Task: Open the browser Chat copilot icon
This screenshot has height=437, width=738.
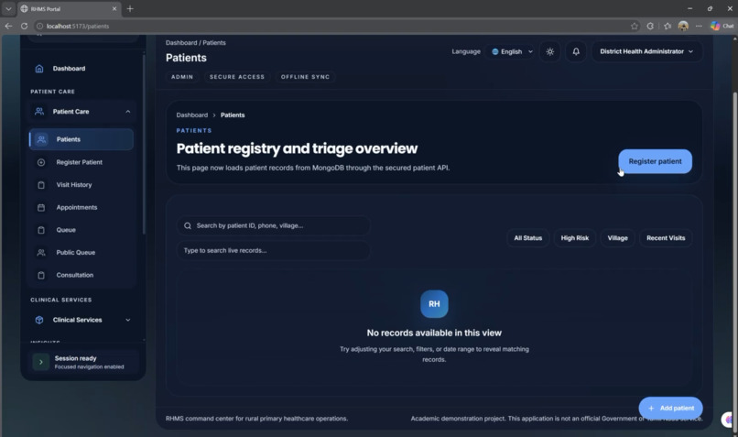Action: (722, 27)
